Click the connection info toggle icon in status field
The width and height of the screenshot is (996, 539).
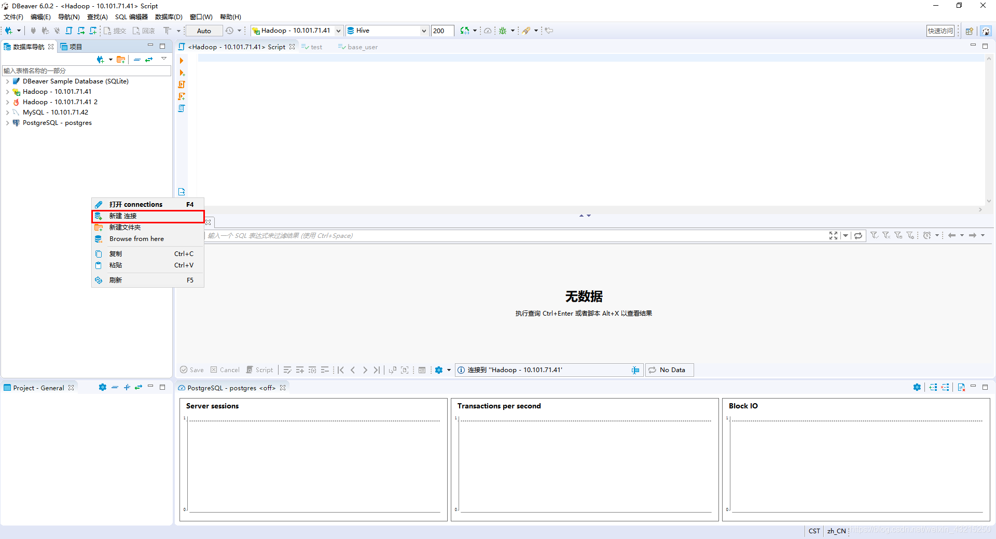point(635,370)
